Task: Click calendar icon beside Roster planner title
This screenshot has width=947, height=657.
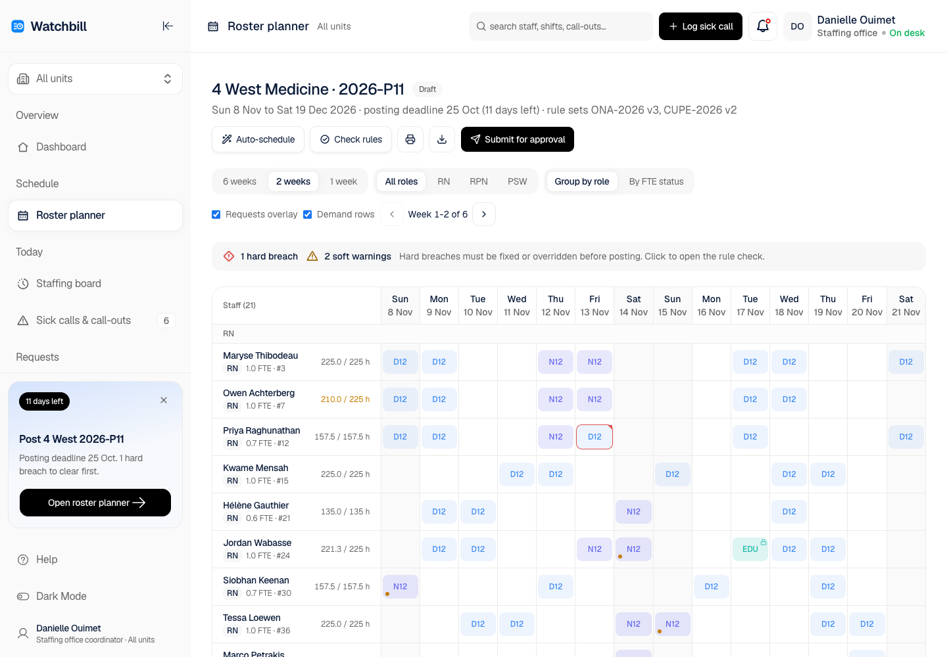Action: 213,26
